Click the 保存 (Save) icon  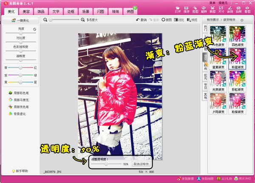pos(187,9)
